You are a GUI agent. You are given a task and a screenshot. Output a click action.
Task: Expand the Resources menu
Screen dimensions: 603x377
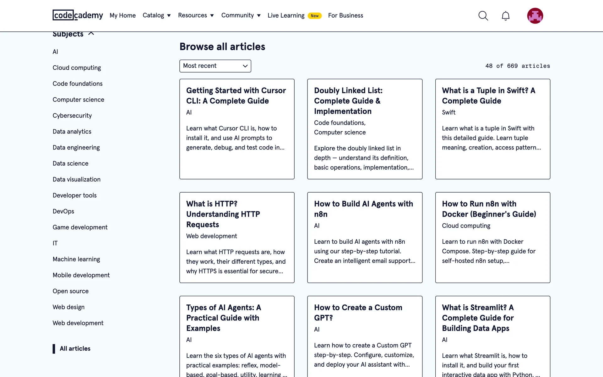(x=196, y=15)
